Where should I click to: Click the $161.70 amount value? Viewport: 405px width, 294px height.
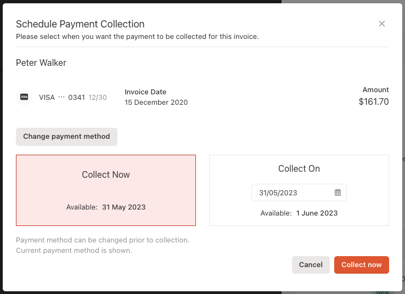(374, 101)
